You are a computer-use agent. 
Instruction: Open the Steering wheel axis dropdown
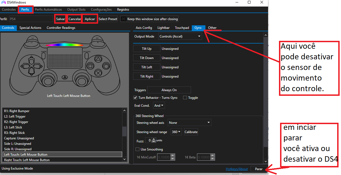190,123
